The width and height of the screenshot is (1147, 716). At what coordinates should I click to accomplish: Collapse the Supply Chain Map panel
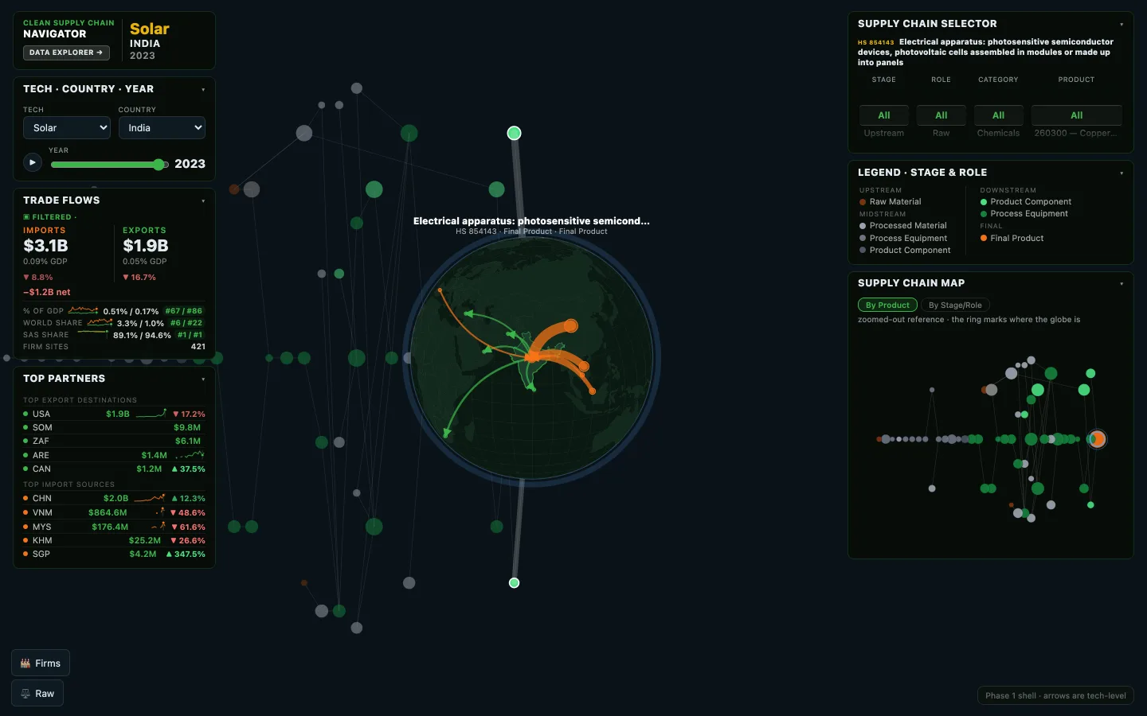(x=1122, y=283)
